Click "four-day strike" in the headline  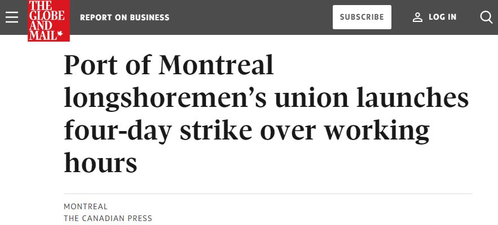[x=158, y=131]
